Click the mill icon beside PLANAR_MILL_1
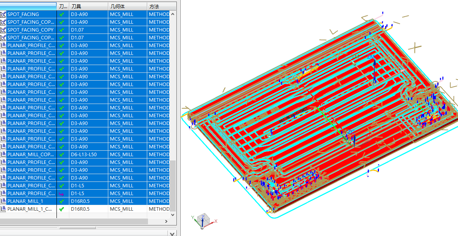458x236 pixels. (3, 201)
